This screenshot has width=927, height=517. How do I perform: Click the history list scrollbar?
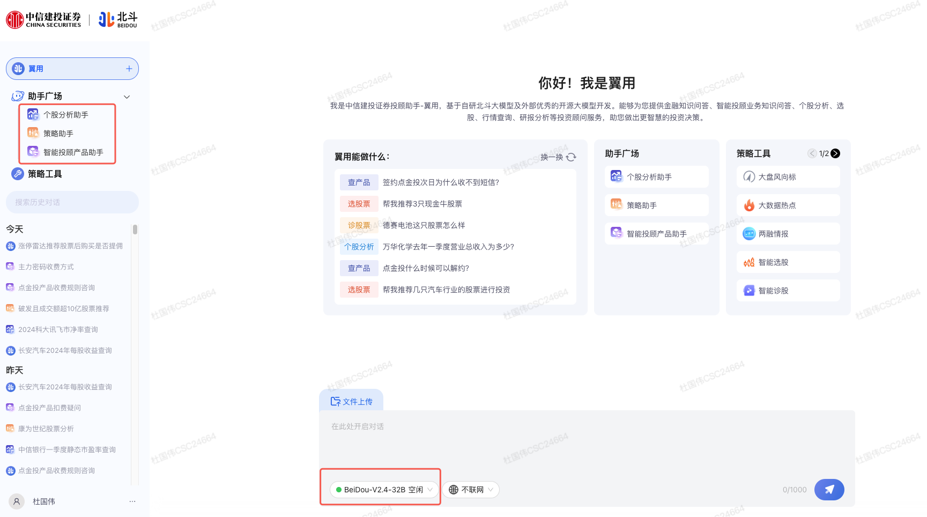pos(135,230)
